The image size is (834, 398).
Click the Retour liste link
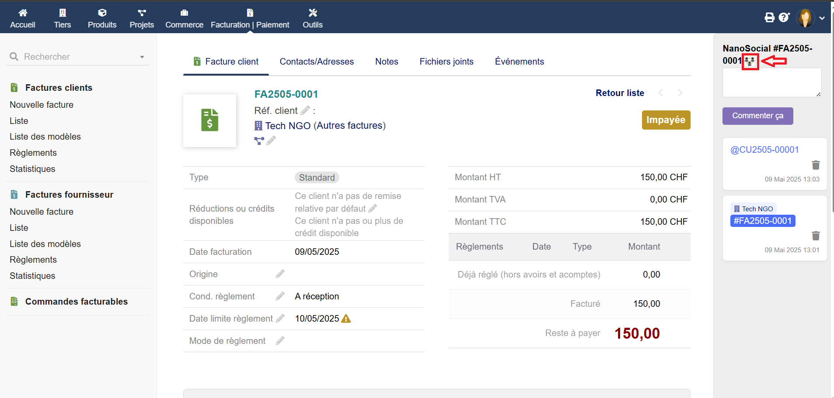(x=620, y=93)
